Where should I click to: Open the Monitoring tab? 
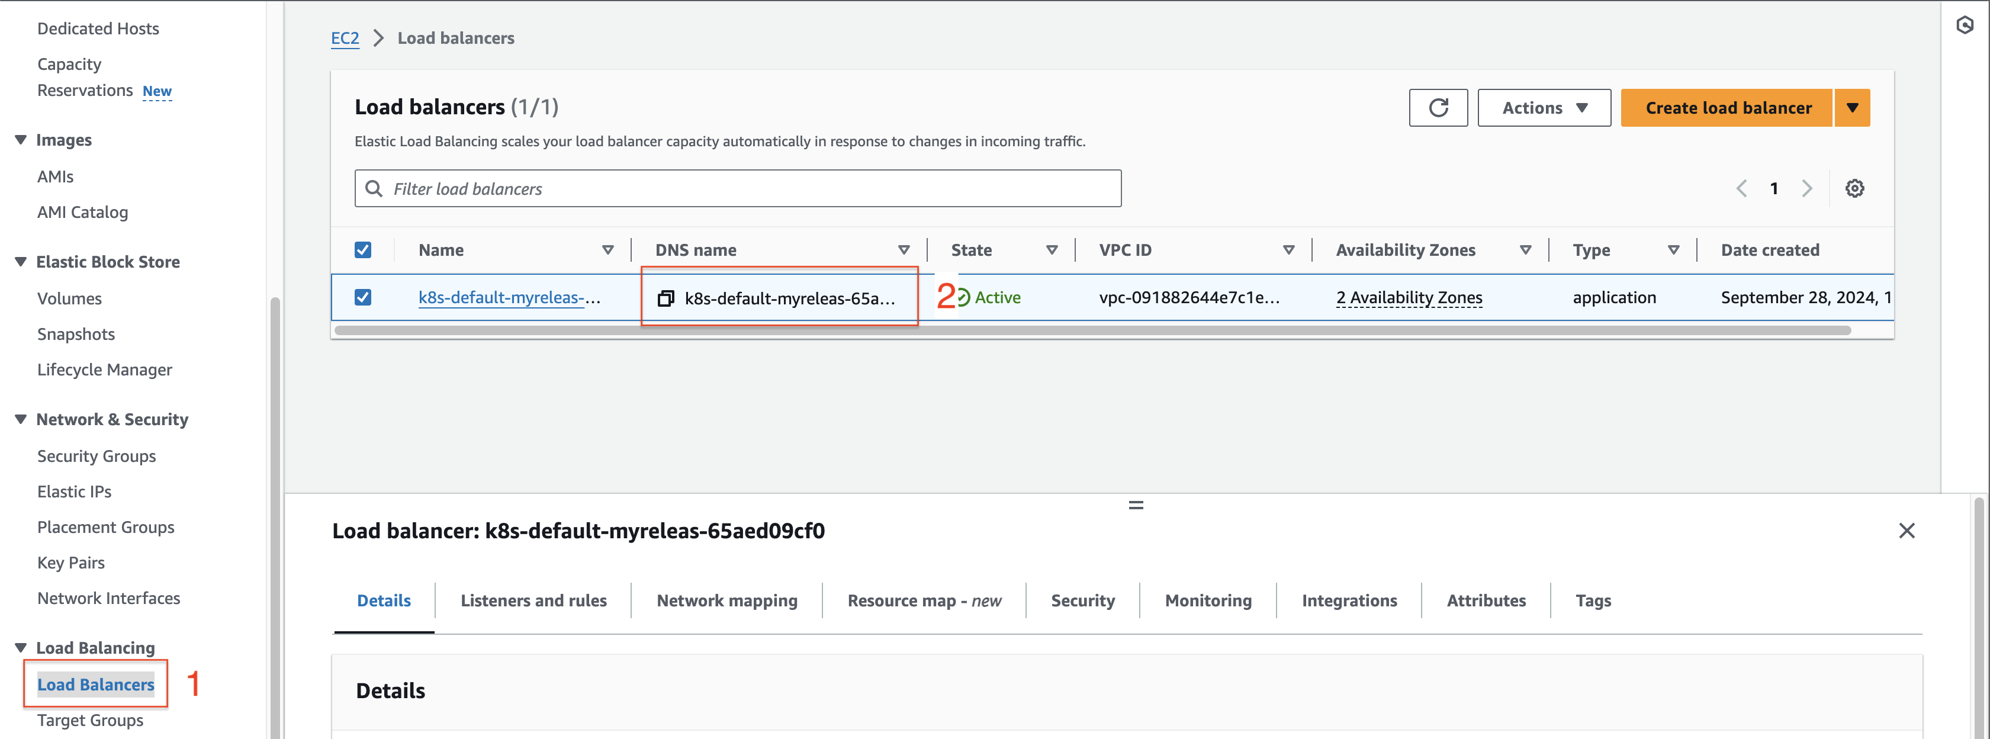[1208, 601]
